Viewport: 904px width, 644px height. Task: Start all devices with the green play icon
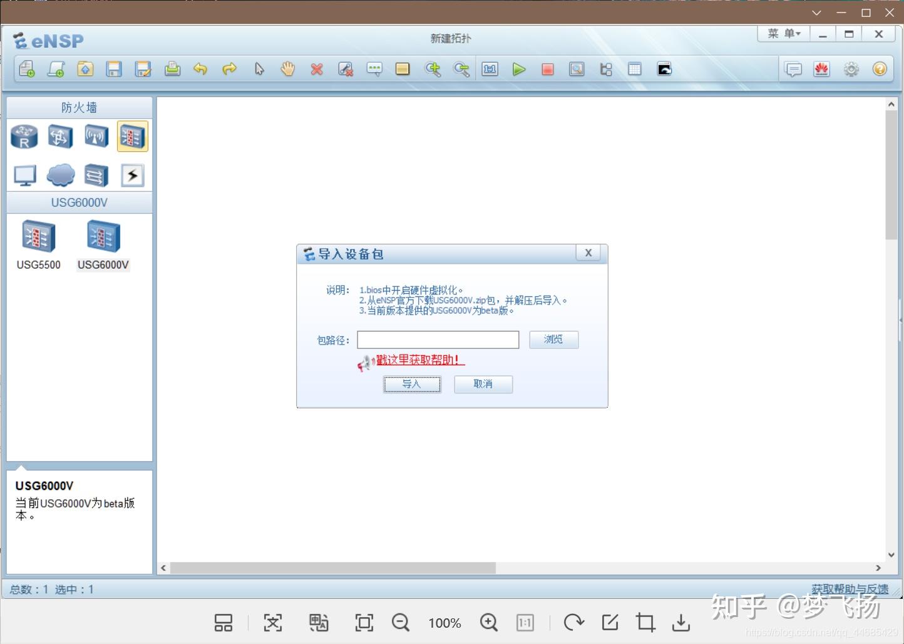(519, 69)
